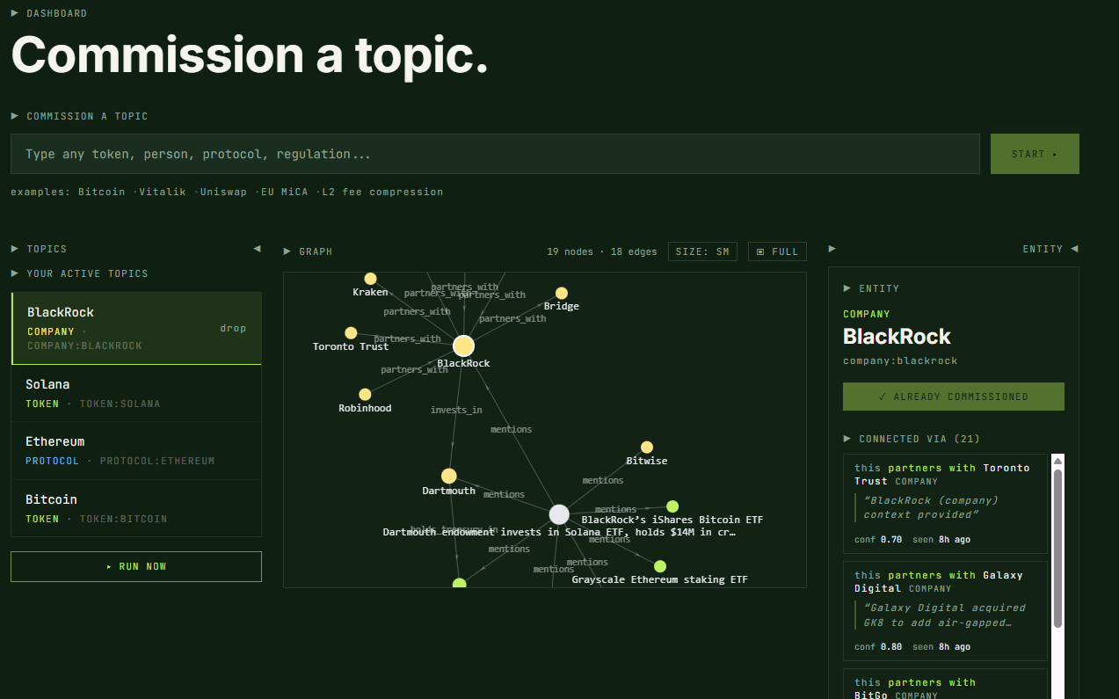This screenshot has width=1119, height=699.
Task: Toggle Your Active Topics section triangle
Action: 15,273
